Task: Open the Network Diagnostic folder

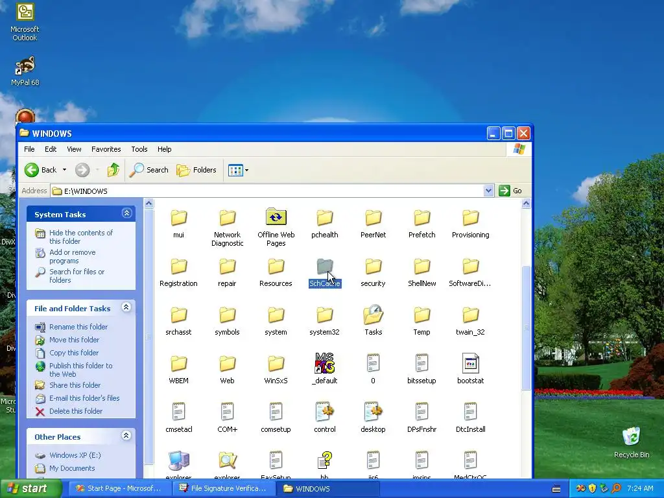Action: pyautogui.click(x=227, y=228)
